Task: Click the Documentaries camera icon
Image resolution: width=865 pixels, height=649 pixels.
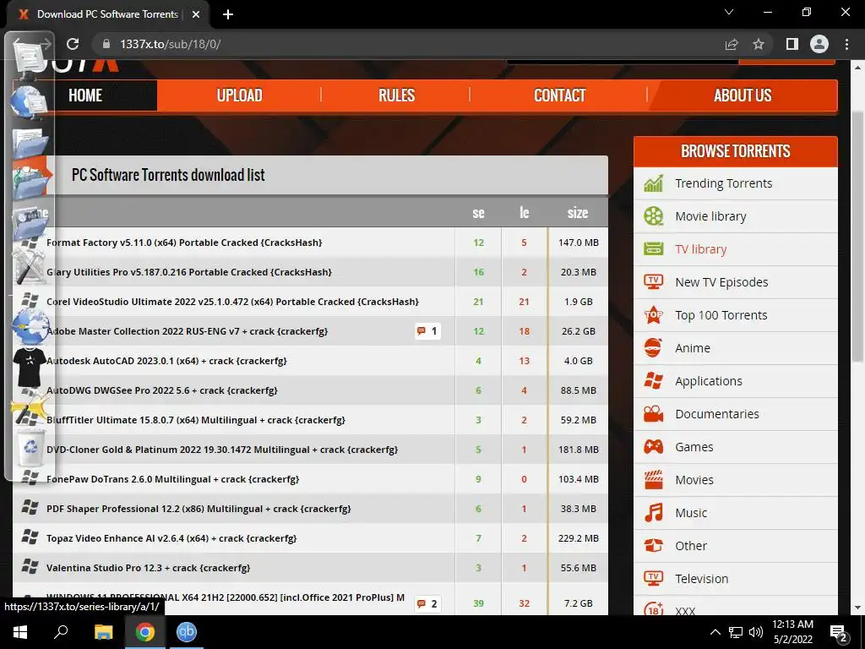Action: (653, 414)
